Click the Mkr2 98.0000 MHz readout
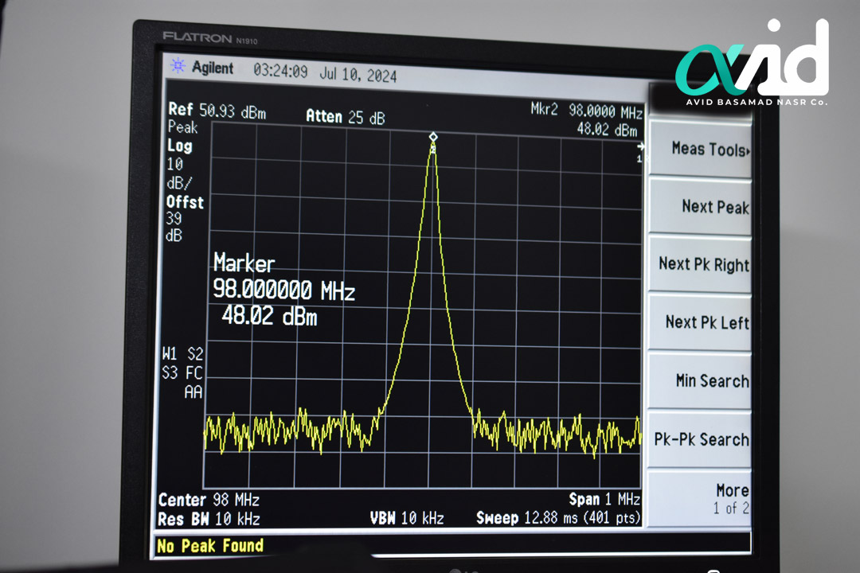The height and width of the screenshot is (573, 860). pos(585,111)
